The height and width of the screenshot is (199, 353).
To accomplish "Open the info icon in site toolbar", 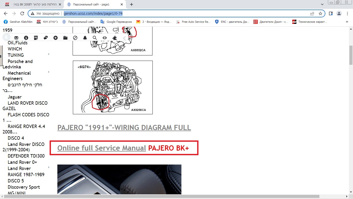I will (x=26, y=38).
